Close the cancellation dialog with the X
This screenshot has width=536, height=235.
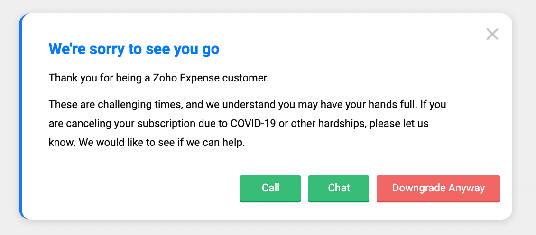tap(492, 34)
